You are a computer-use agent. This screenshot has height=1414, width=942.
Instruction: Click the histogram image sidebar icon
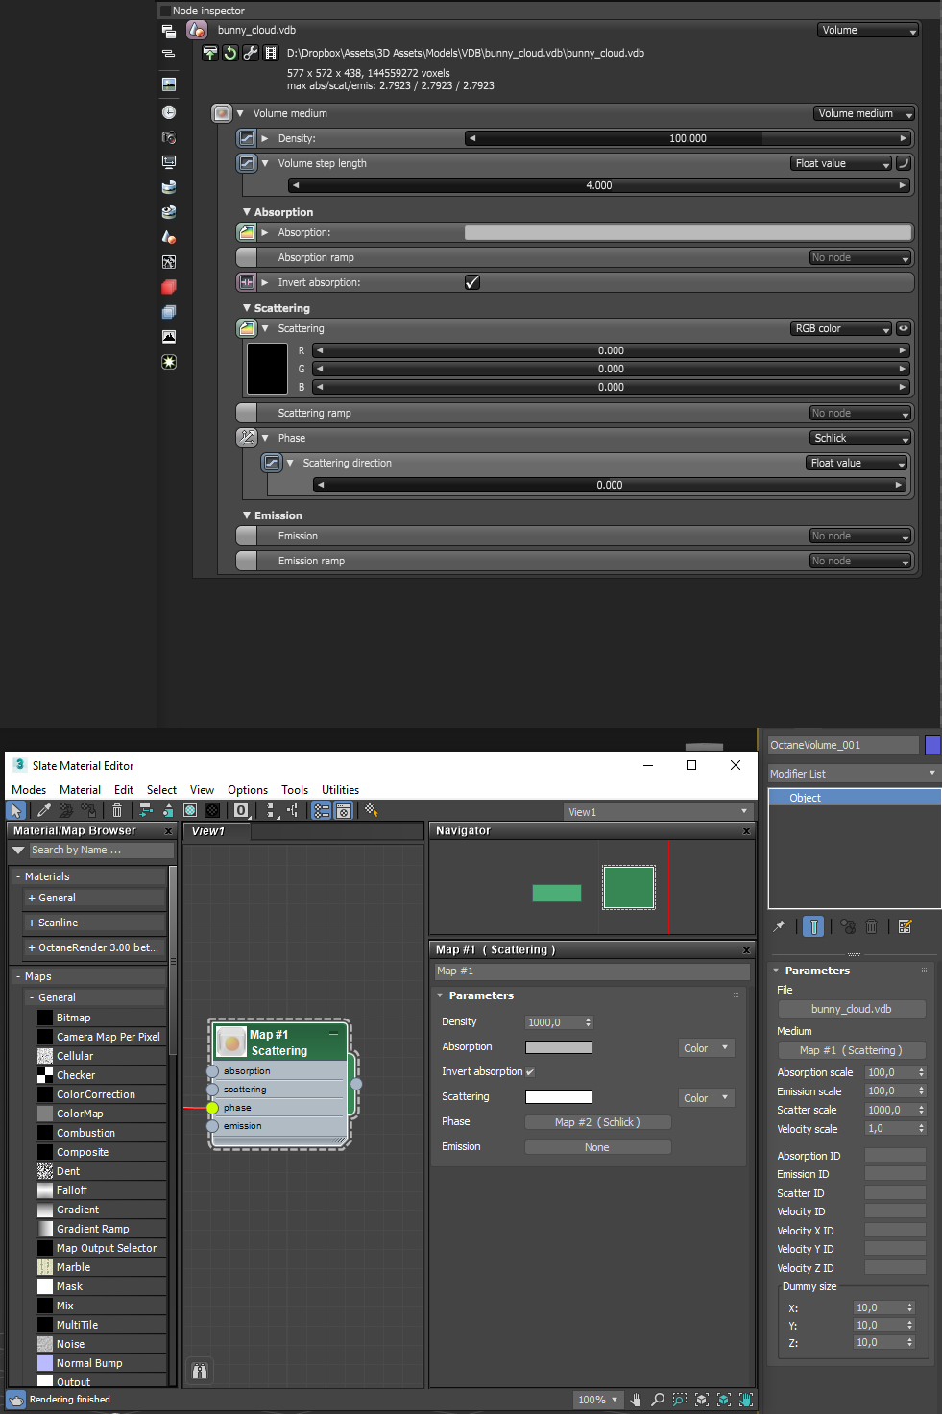(169, 337)
